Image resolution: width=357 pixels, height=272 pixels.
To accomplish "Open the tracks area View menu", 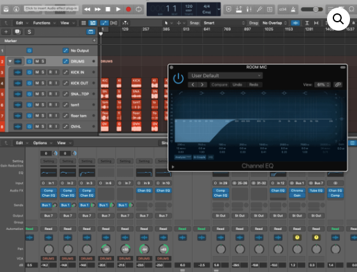I will click(x=68, y=23).
